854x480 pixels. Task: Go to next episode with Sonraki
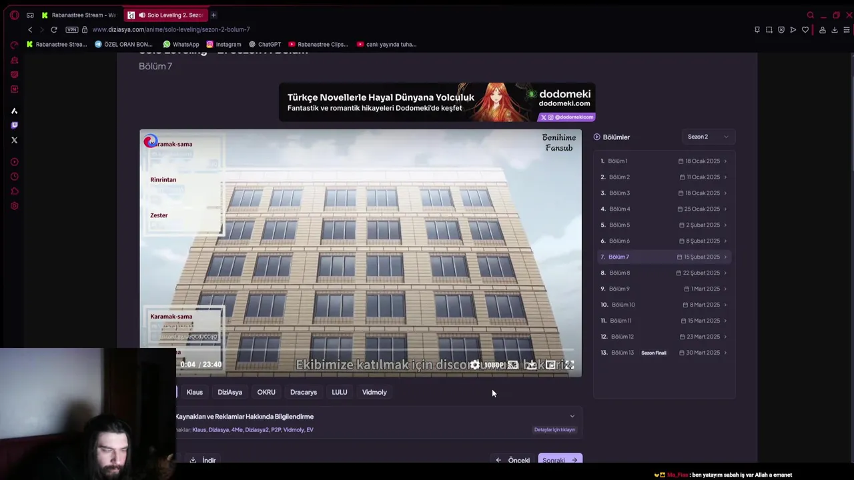[560, 459]
